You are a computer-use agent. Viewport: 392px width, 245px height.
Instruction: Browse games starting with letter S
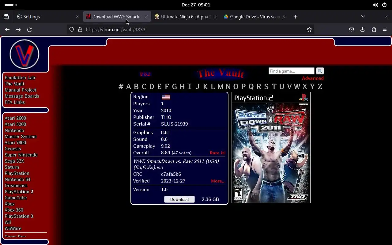coord(266,86)
